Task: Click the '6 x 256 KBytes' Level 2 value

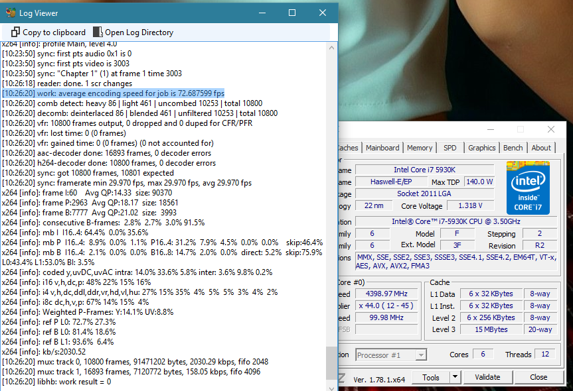Action: point(491,317)
